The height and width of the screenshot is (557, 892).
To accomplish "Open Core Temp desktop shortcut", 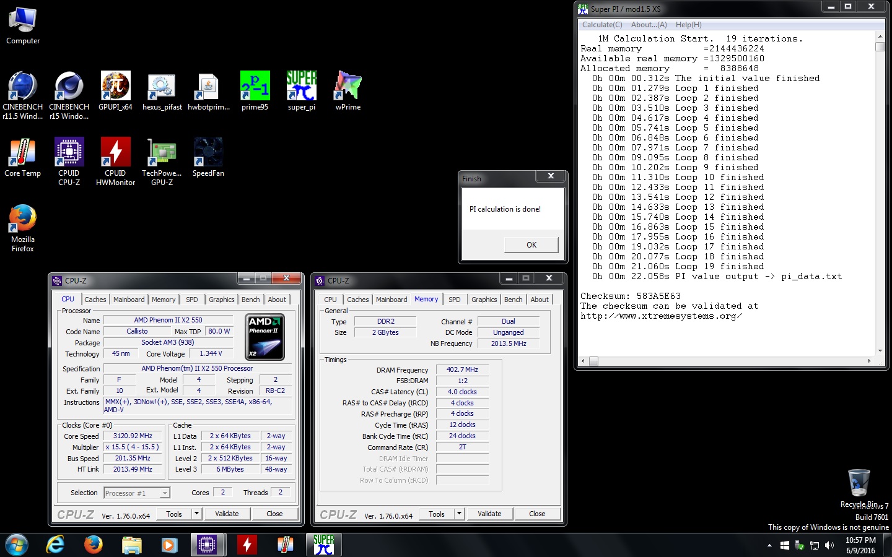I will click(x=23, y=157).
